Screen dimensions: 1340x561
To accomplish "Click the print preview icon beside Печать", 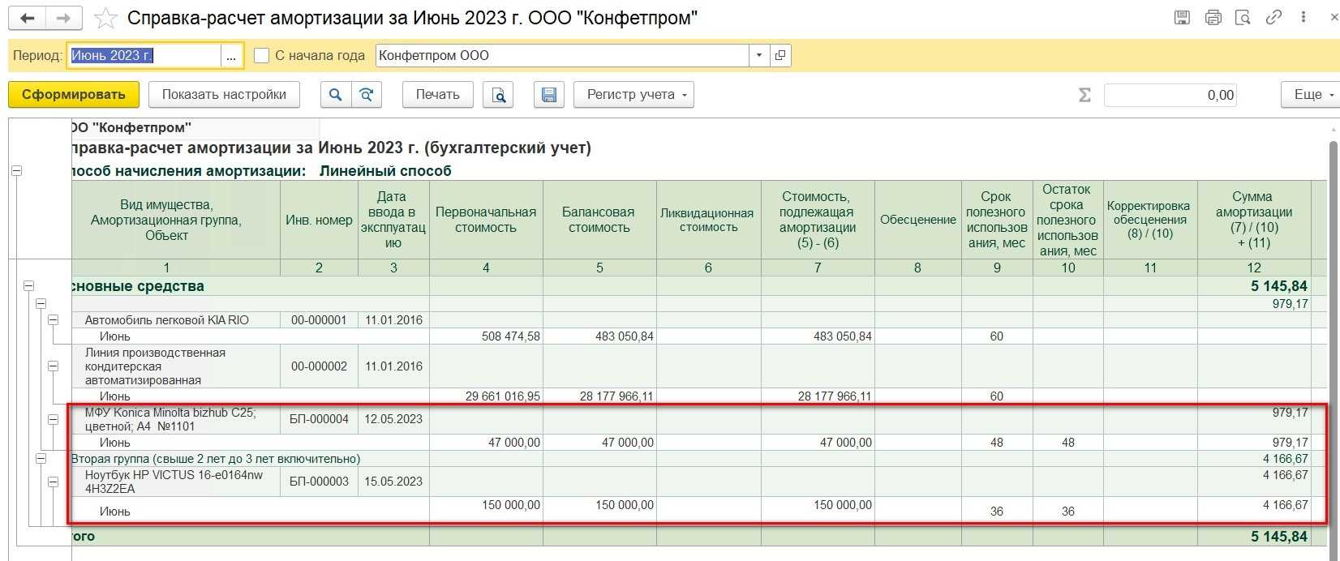I will coord(498,95).
